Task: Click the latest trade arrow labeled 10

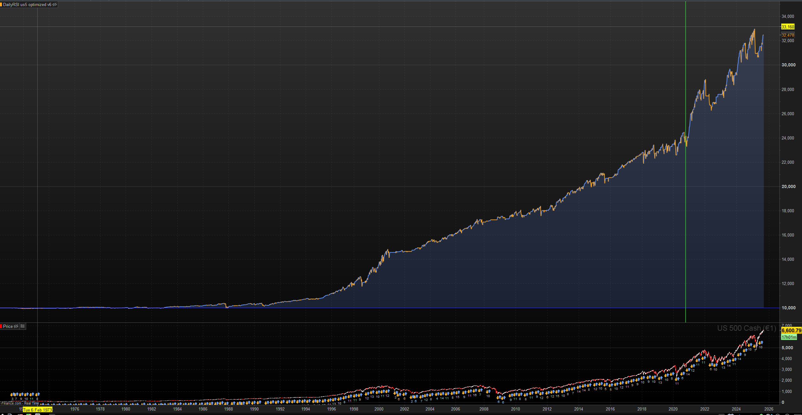Action: click(761, 343)
